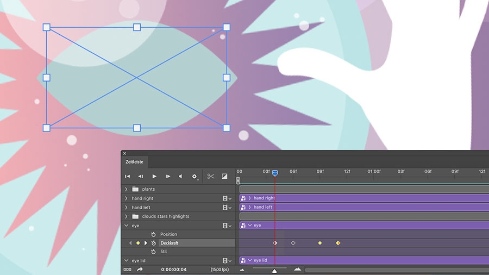Convert to frame animation icon
The image size is (489, 275).
(x=127, y=270)
